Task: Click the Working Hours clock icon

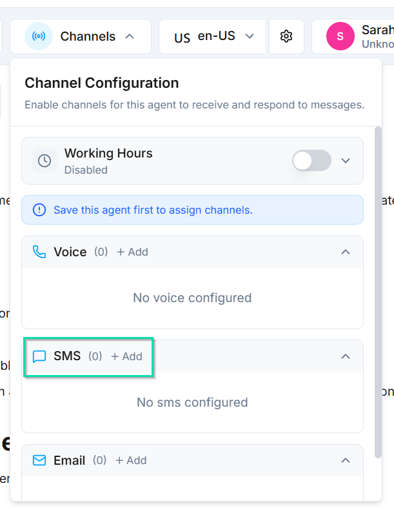Action: click(44, 161)
